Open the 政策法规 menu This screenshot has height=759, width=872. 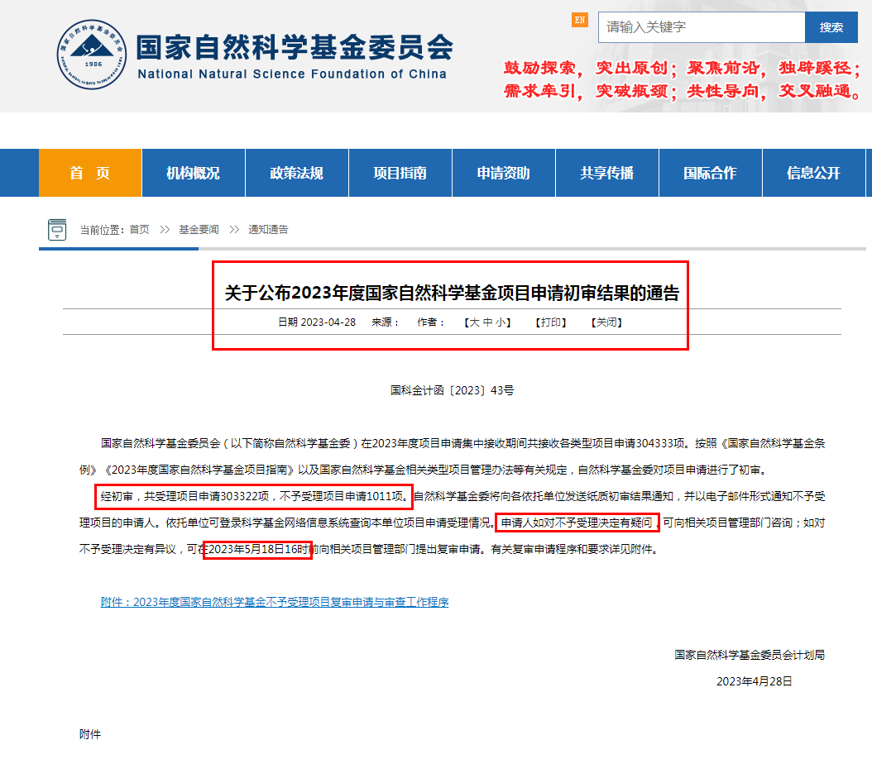point(296,172)
